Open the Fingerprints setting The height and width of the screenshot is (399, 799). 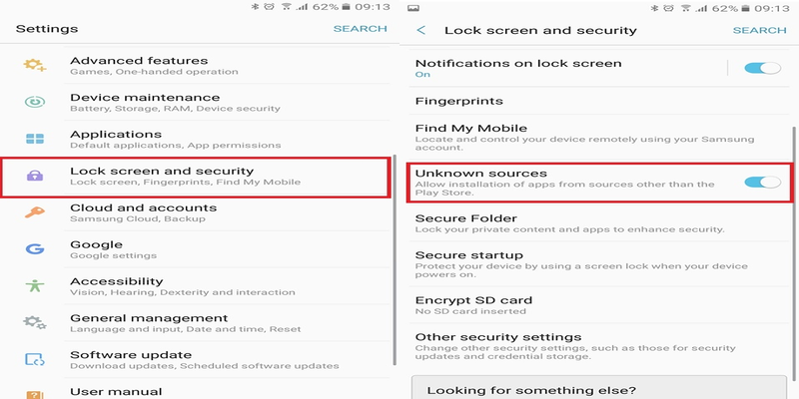(x=459, y=102)
